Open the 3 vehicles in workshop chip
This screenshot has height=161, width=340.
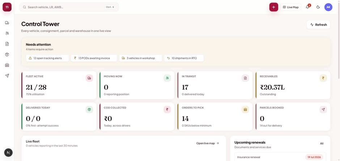coord(140,58)
